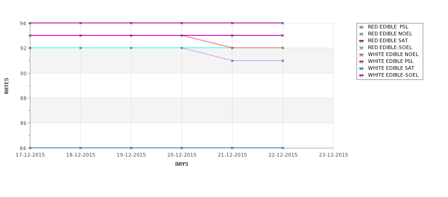Click the WHITE EDIBLE SAT legend marker
448x197 pixels.
point(362,68)
